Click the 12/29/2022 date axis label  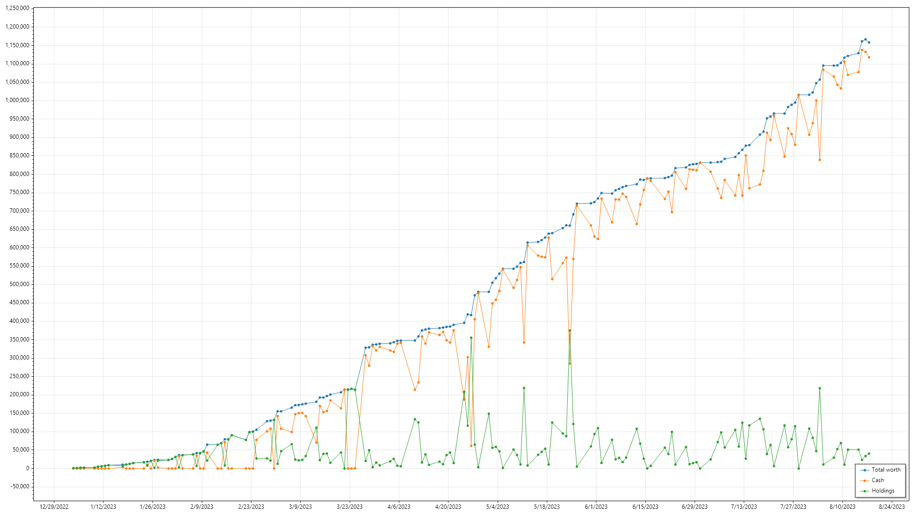pyautogui.click(x=54, y=507)
